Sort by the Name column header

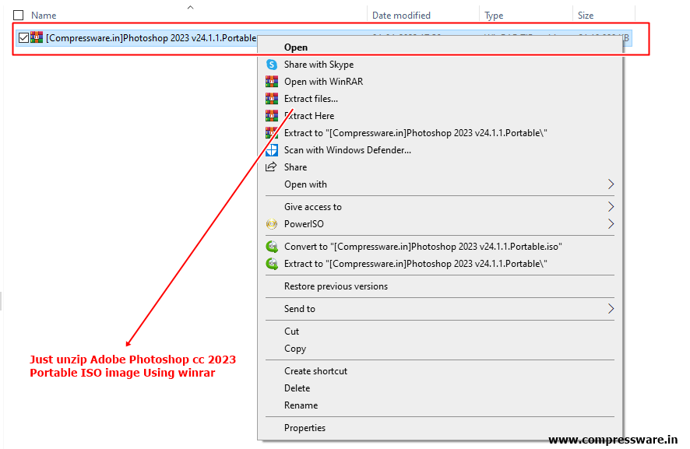point(44,16)
